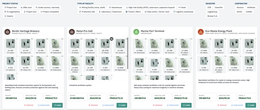Open LX-3006 RF-280/2-EX fan in Marine Port Terminal
The image size is (260, 110).
pos(154,46)
